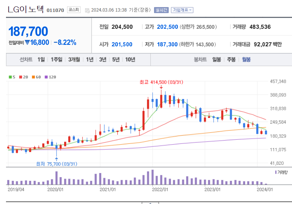
Task: Click the red 20 moving average legend
Action: 24,77
